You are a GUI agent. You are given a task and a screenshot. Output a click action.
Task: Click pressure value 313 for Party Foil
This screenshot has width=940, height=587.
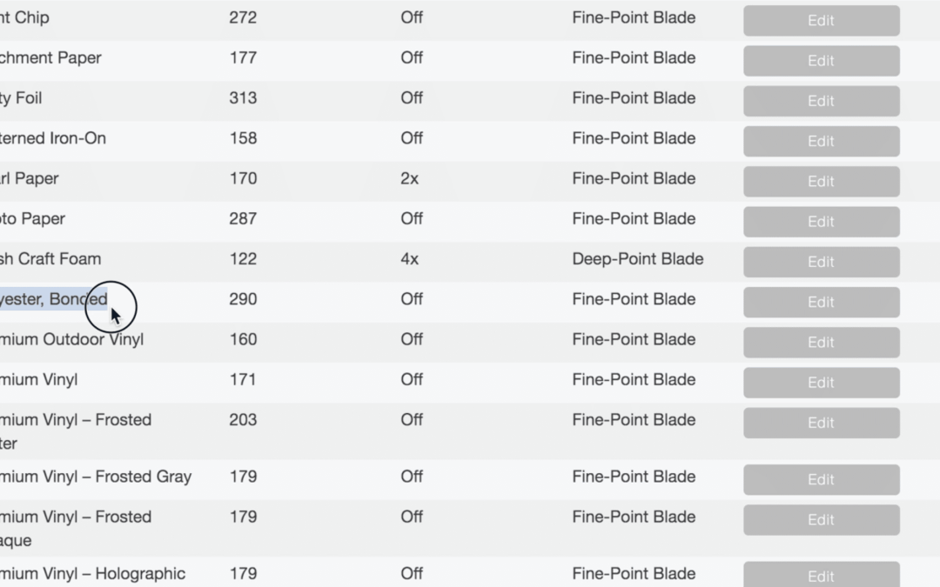243,98
